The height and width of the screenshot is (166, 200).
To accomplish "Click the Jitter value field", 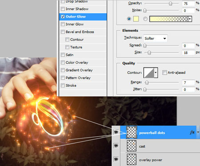I will 188,89.
